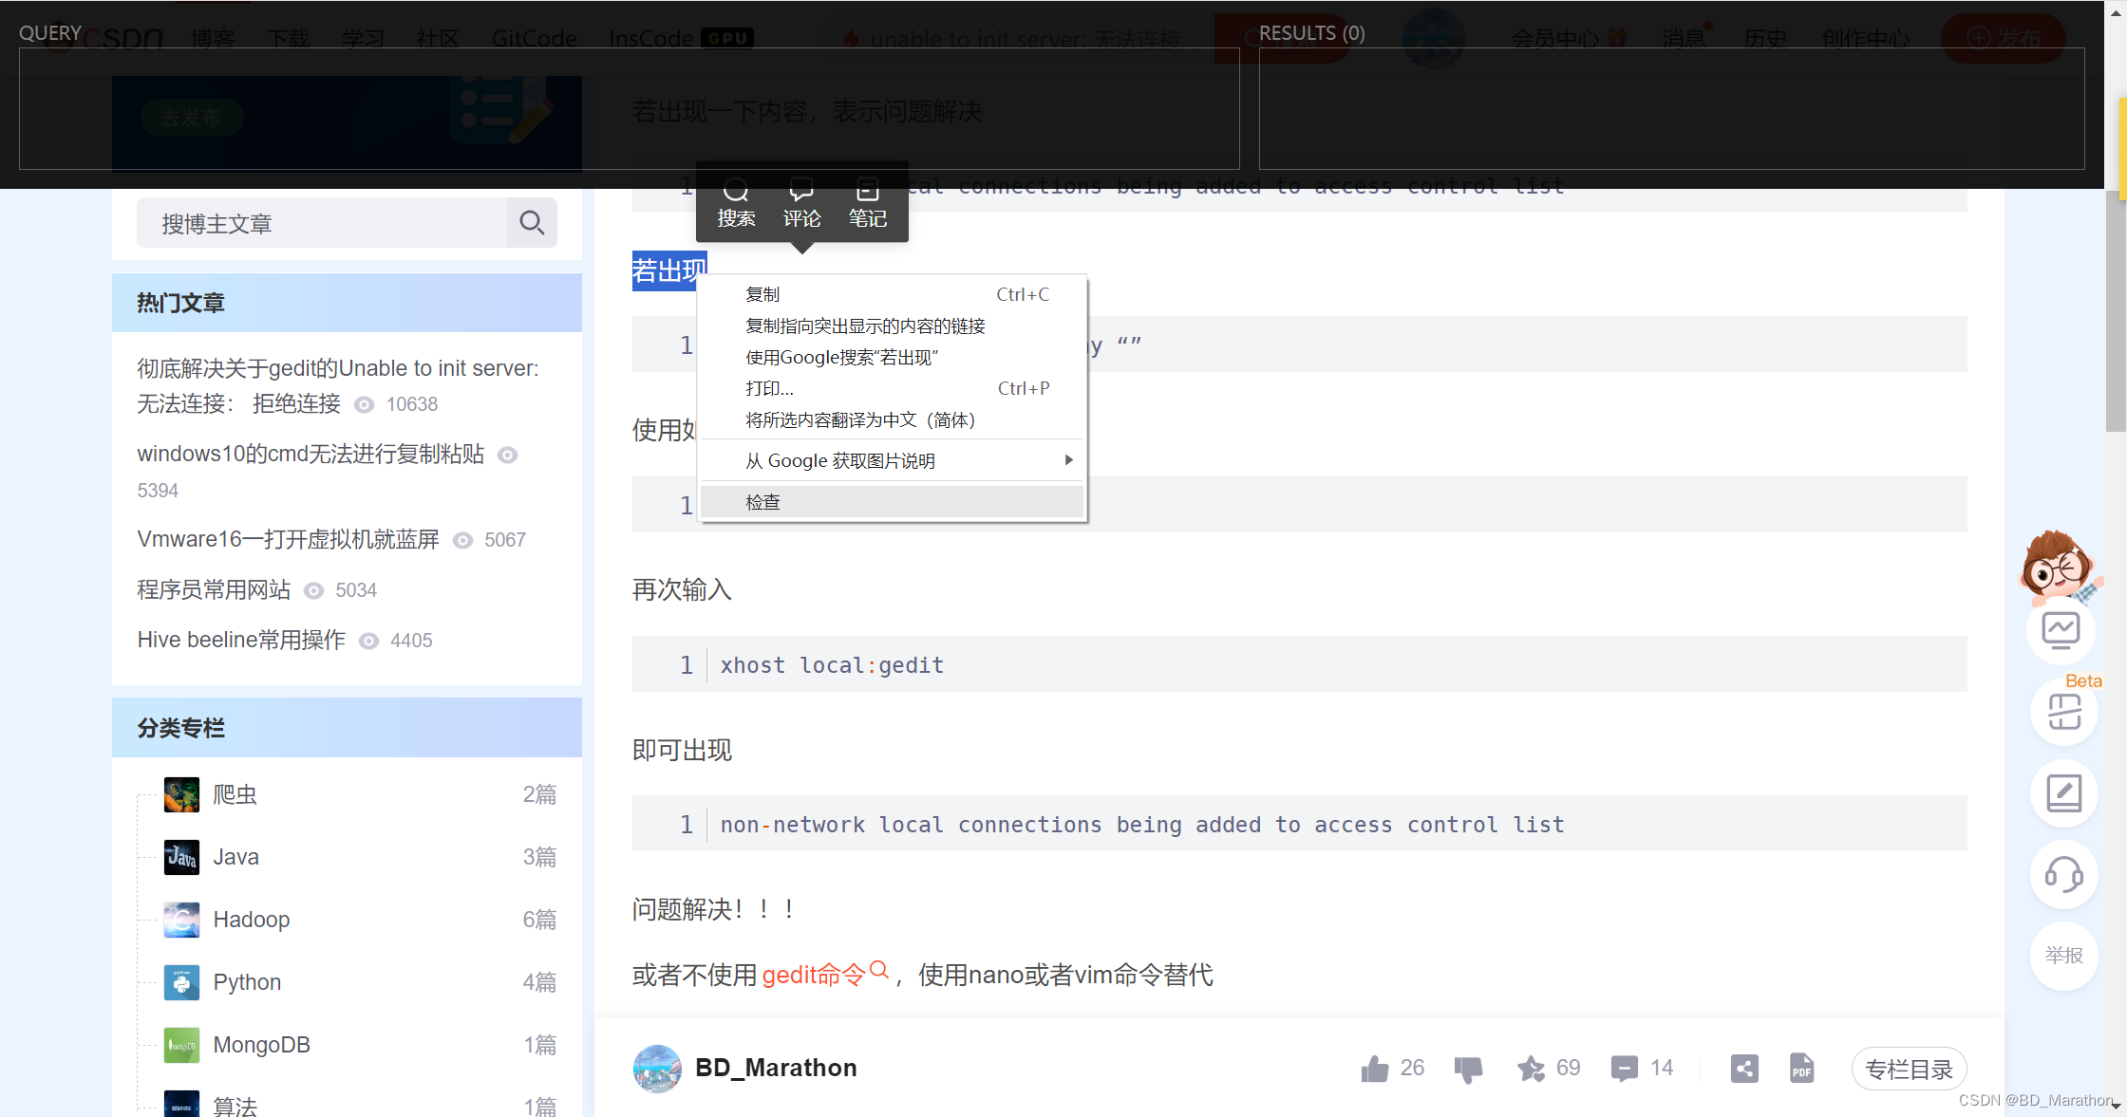This screenshot has width=2127, height=1117.
Task: Click the star favorite icon
Action: (1531, 1070)
